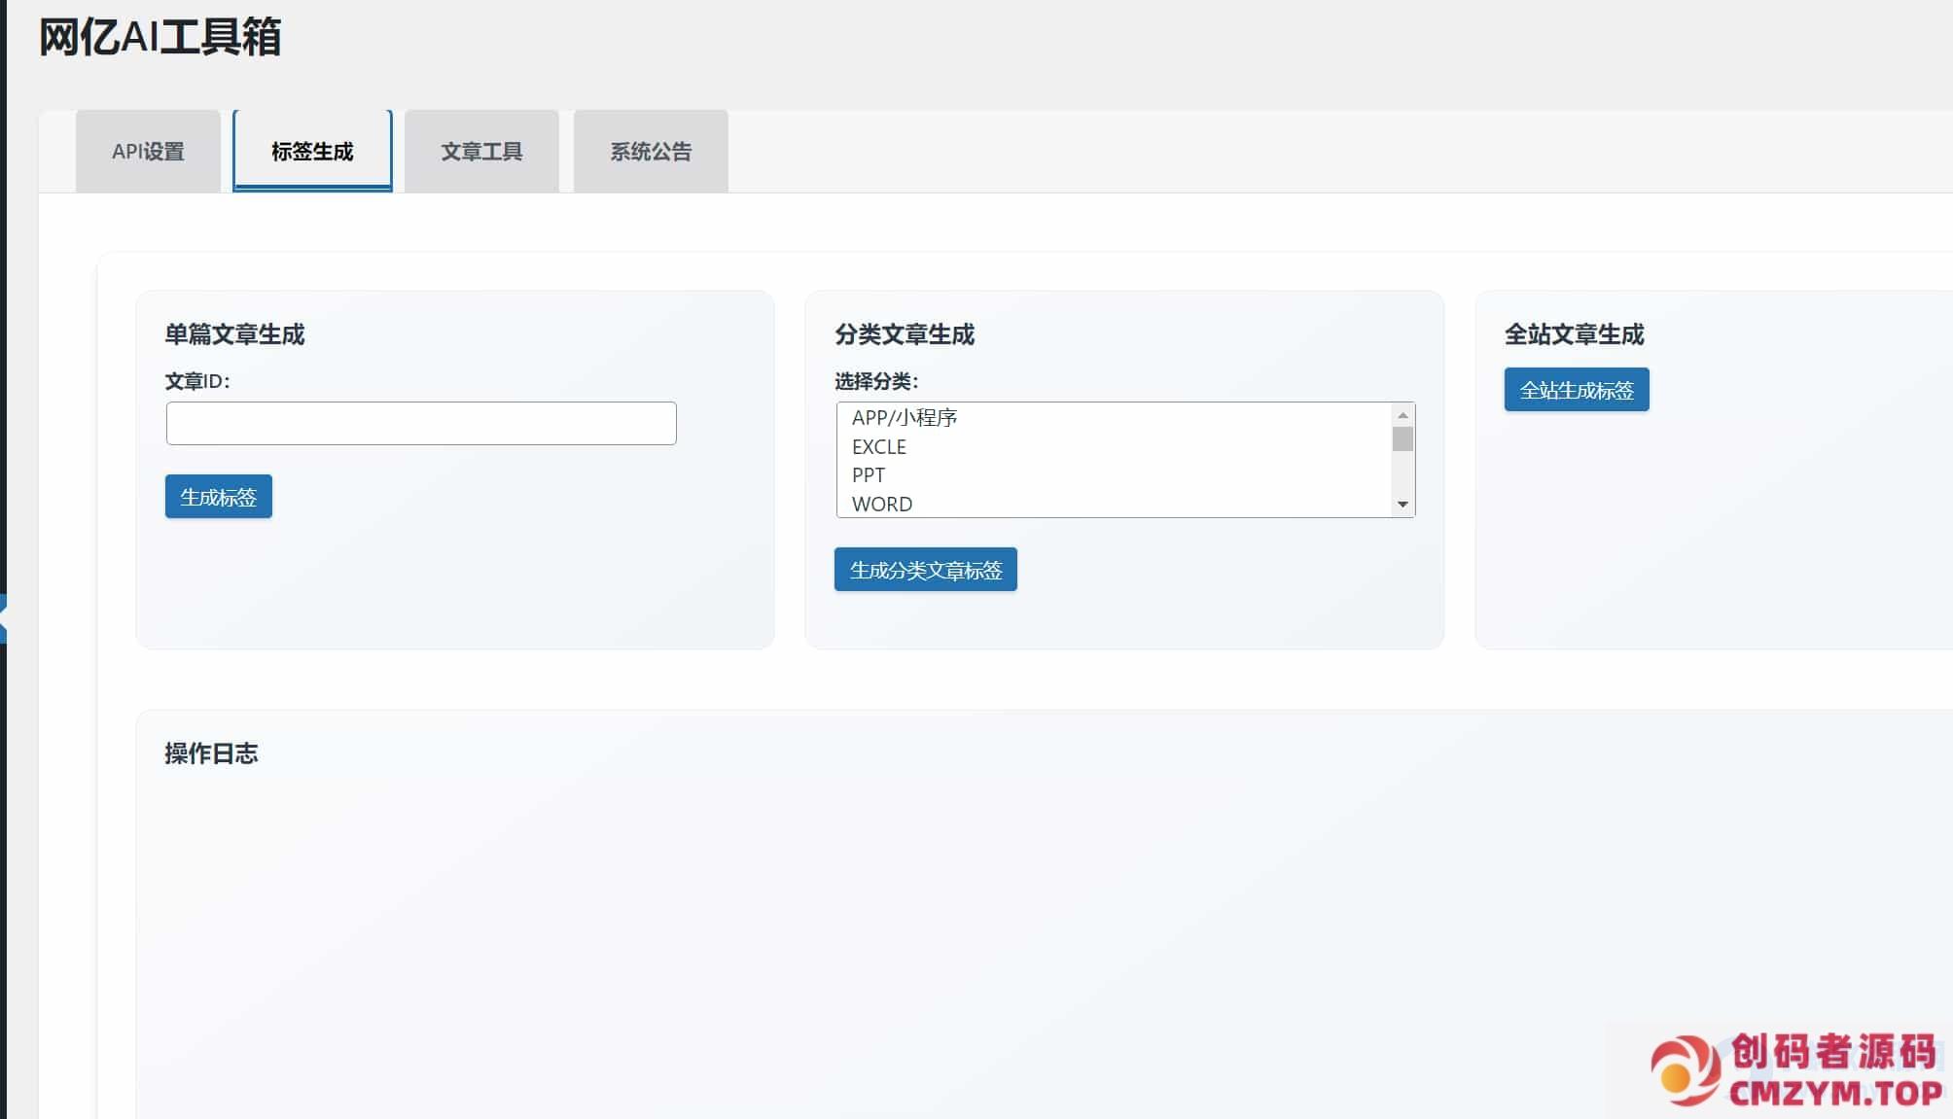
Task: Go to the 系统公告 tab
Action: [651, 152]
